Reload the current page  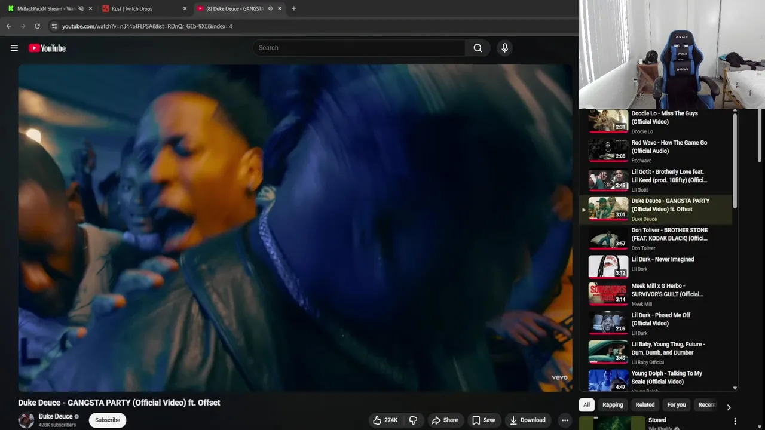[x=37, y=26]
